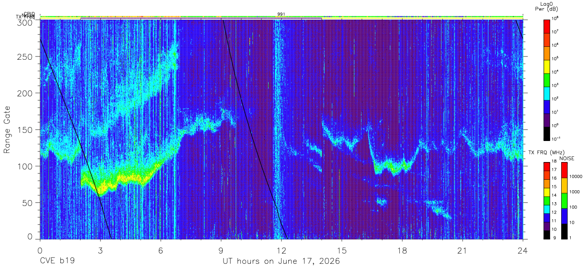Click the '12' tick on UT hours axis
Viewport: 588px width, 271px height.
[282, 250]
